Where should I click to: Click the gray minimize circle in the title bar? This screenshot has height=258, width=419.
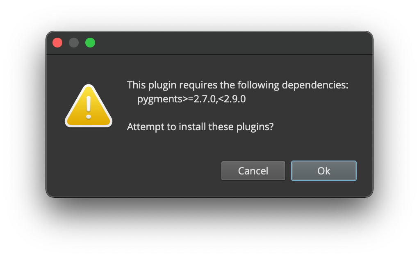coord(74,42)
